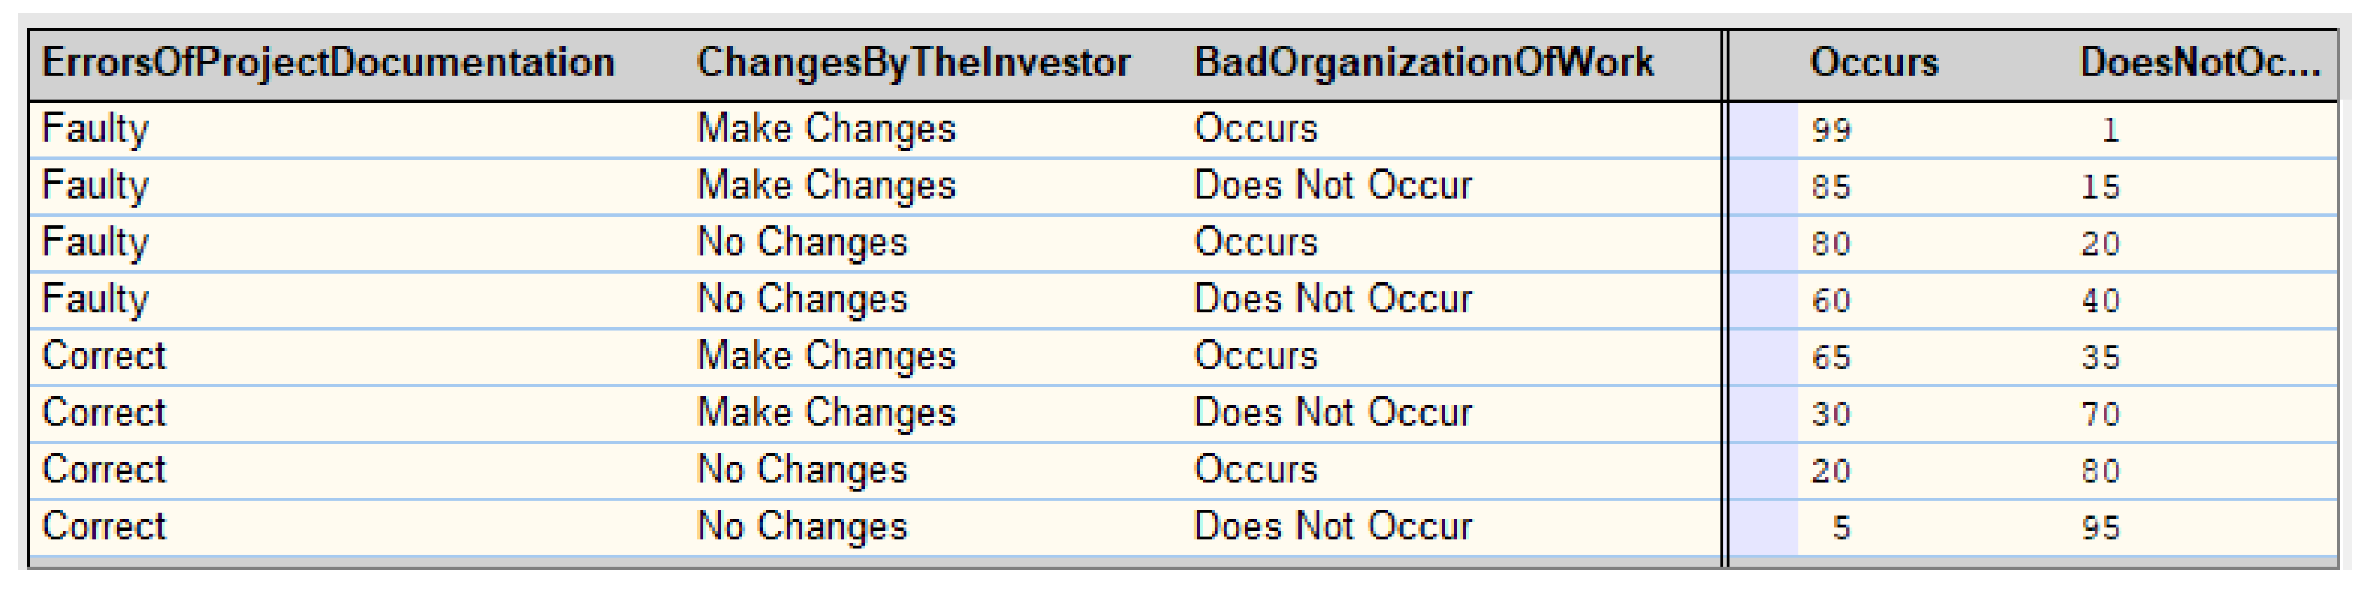Click the ErrorsOfProjectDocumentation column header
The image size is (2374, 592).
point(328,63)
